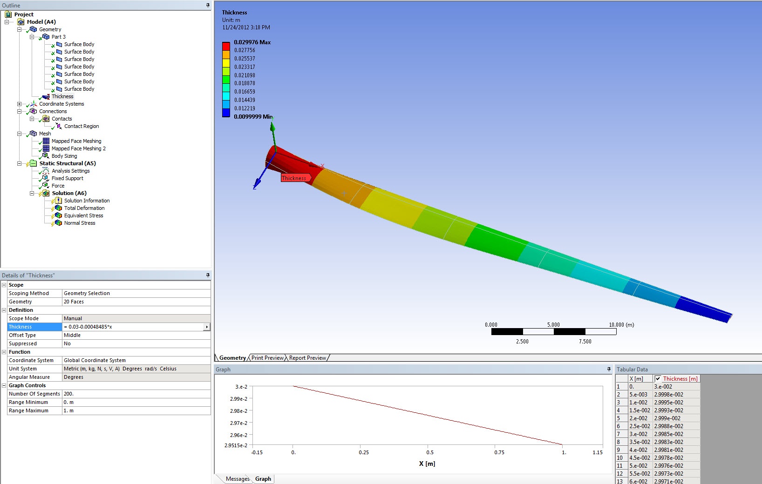Select the Mapped Face Meshing 2 icon
762x484 pixels.
click(x=46, y=148)
